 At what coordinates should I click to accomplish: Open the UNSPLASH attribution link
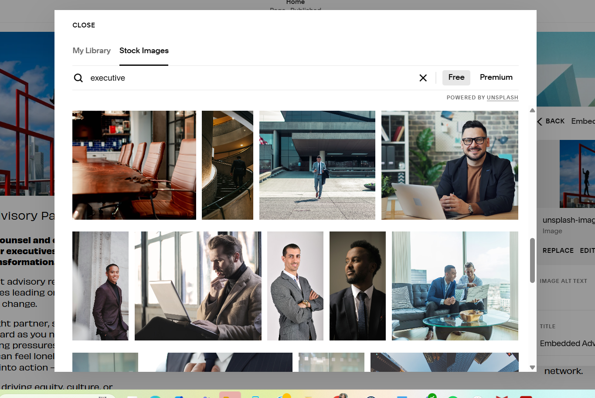[502, 98]
